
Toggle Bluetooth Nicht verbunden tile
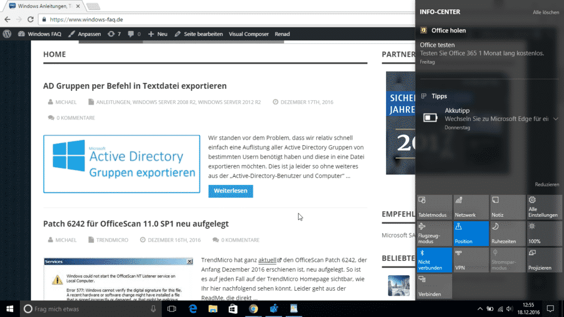(434, 260)
